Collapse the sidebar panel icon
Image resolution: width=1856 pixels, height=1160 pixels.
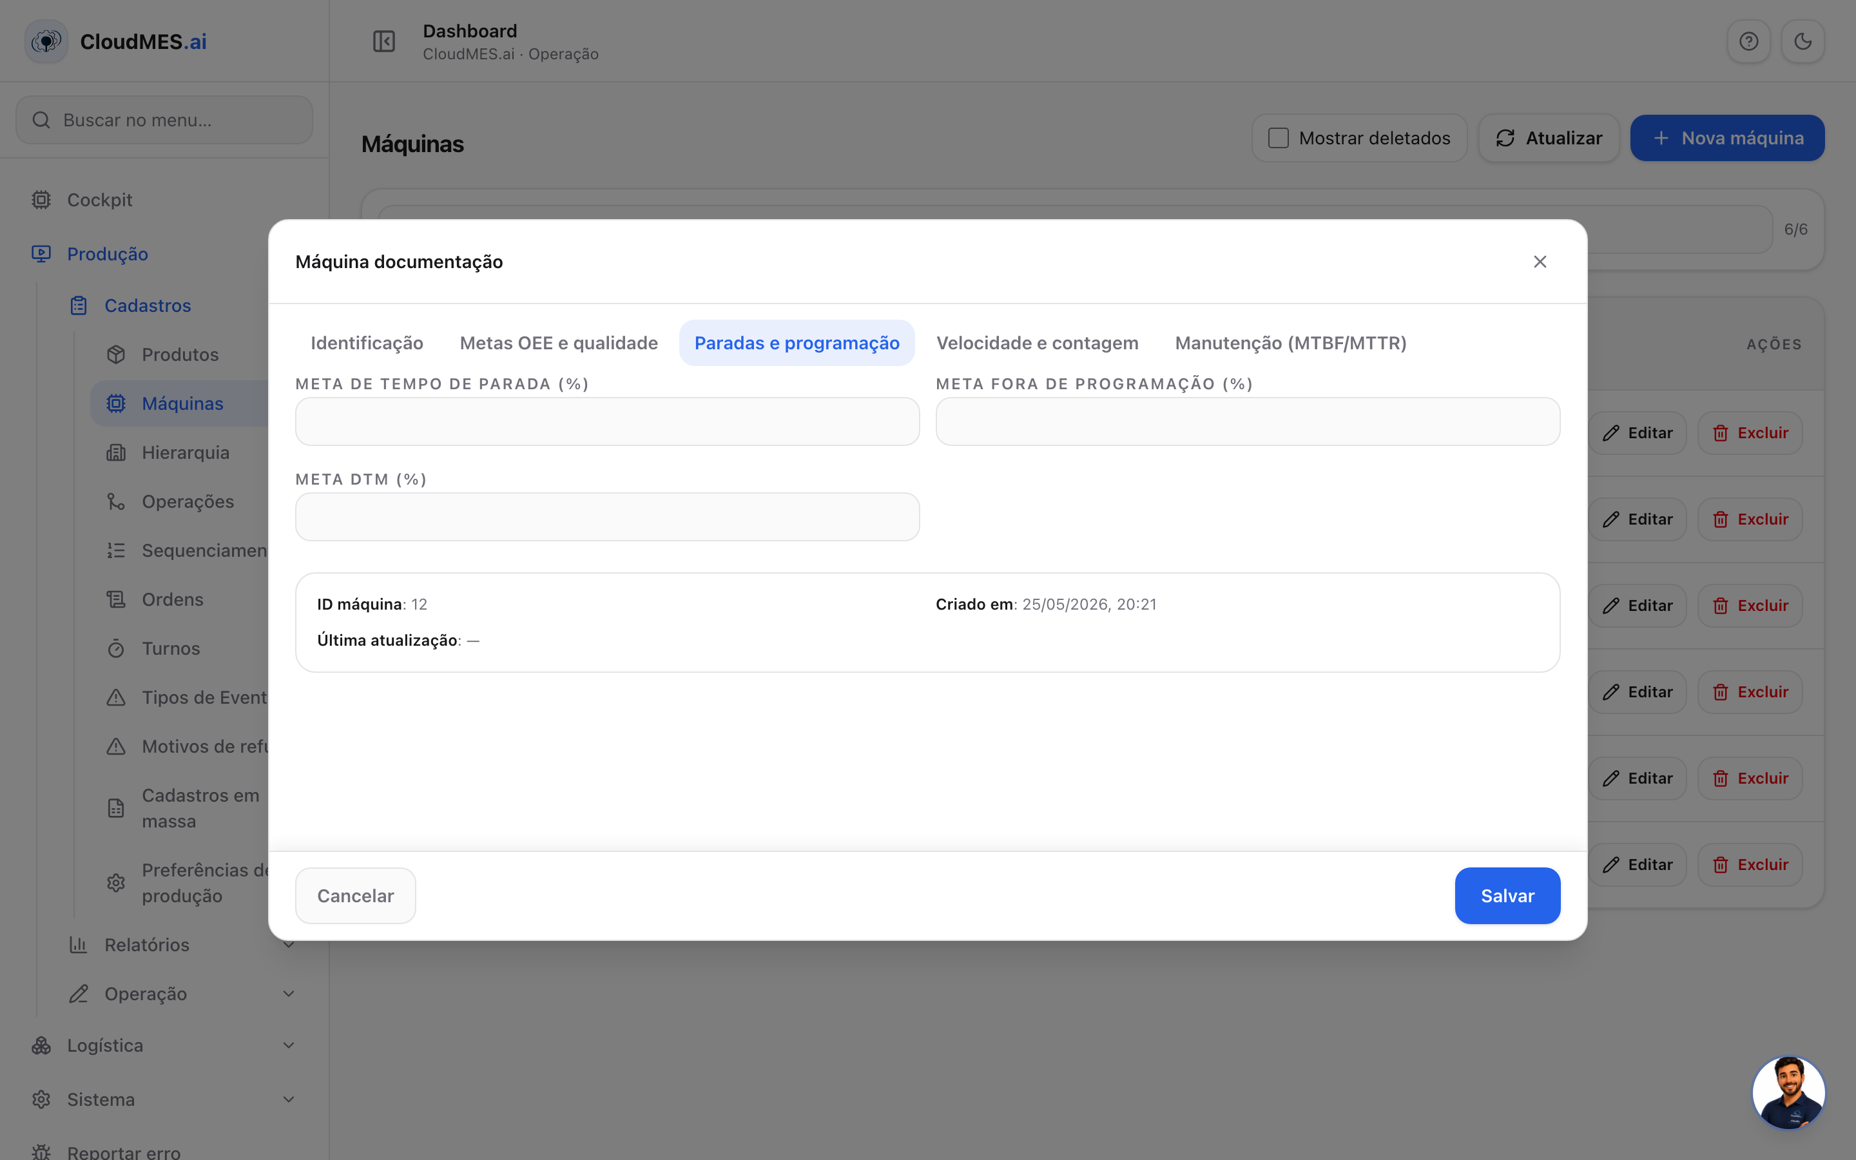coord(383,41)
